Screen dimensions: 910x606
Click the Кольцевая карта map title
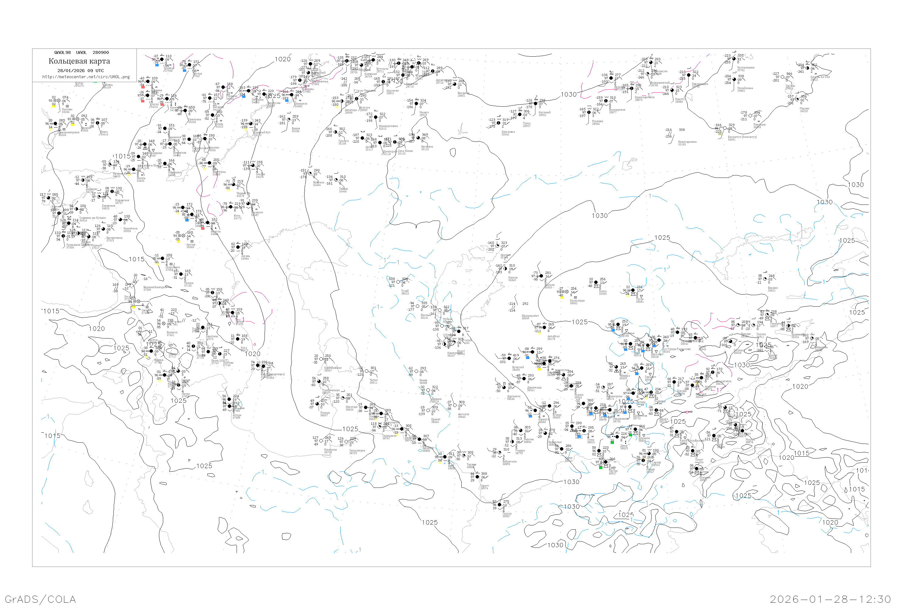tap(79, 61)
